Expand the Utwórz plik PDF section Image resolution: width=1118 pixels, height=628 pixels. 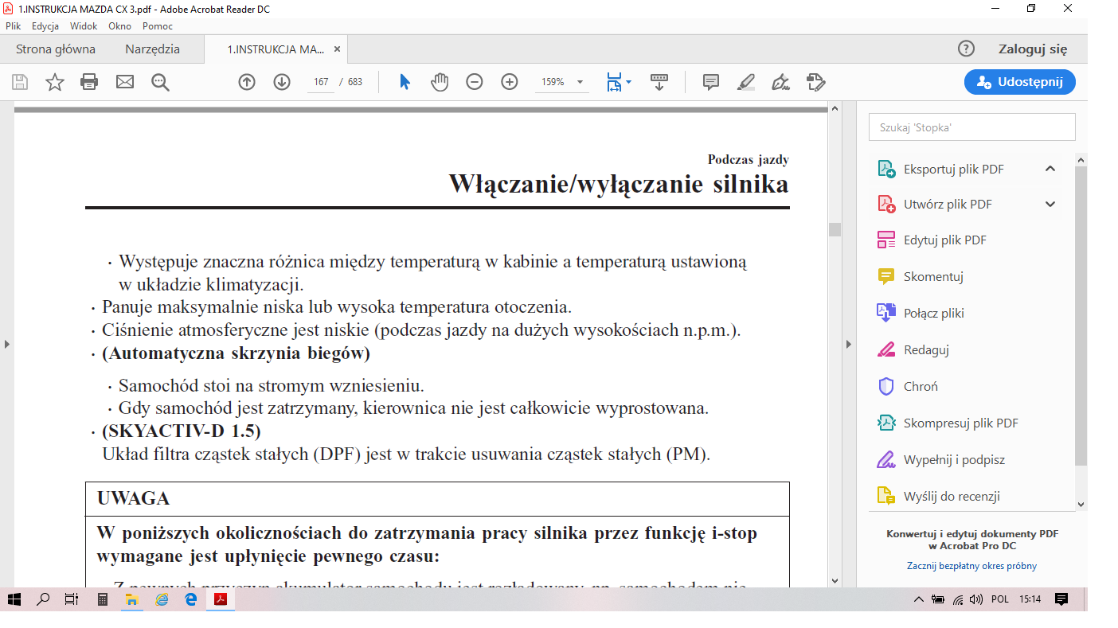(x=1050, y=205)
